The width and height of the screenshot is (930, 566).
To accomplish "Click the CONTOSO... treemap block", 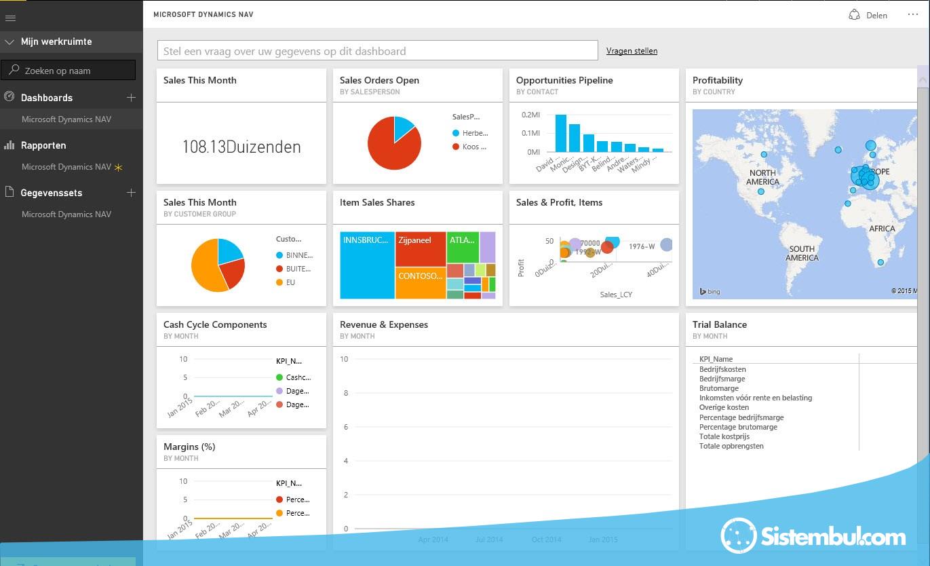I will [421, 283].
